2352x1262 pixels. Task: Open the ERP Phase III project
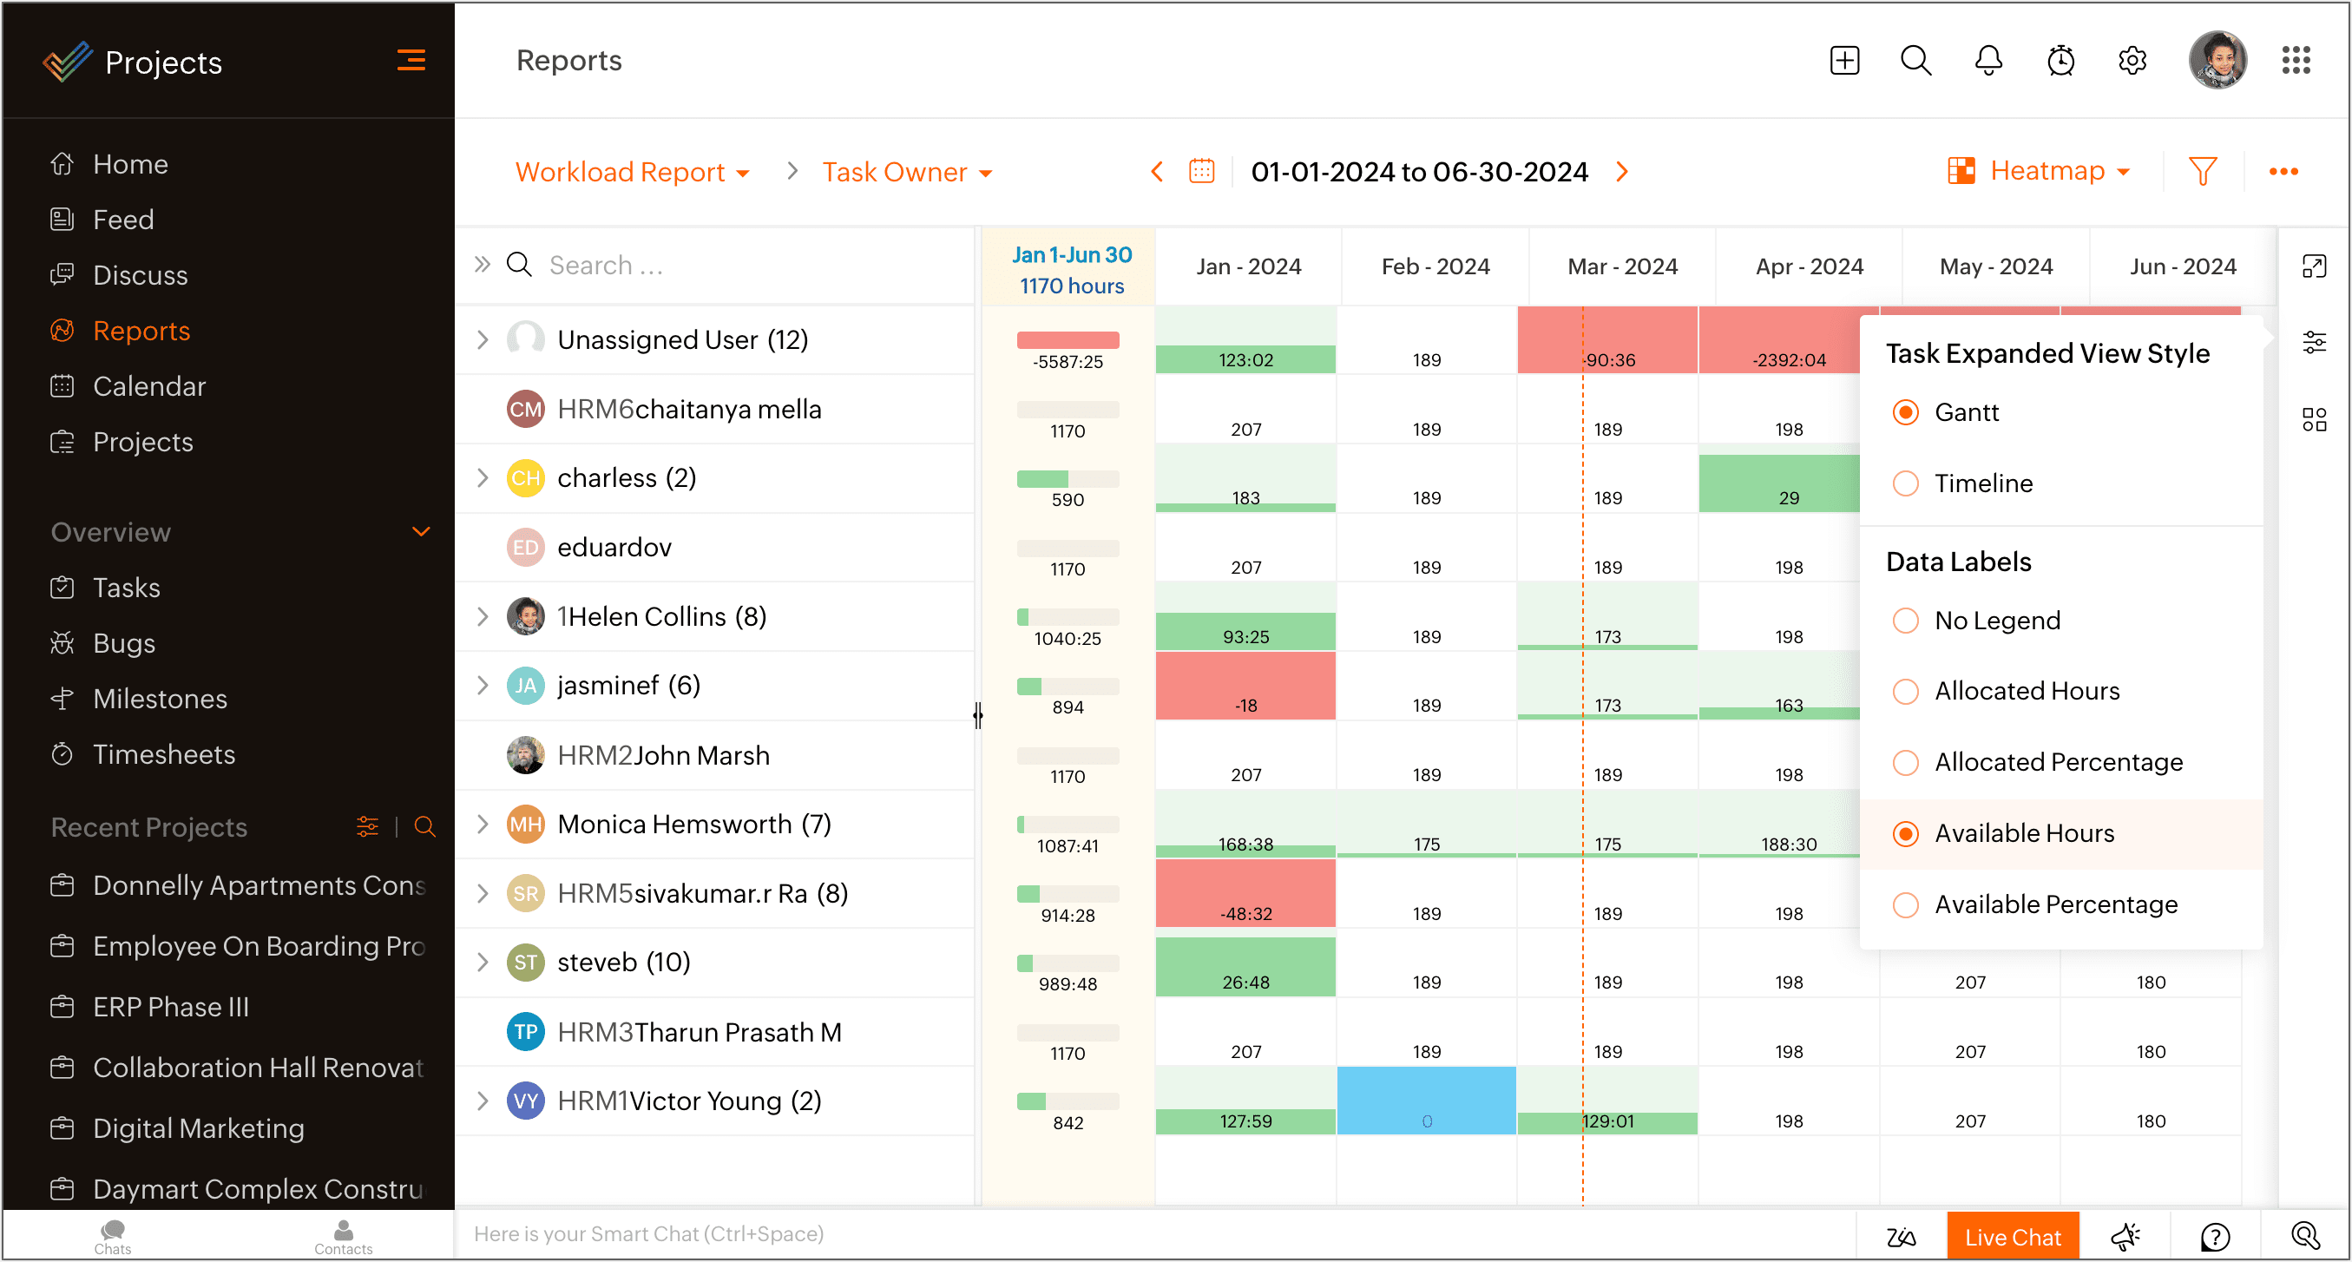(x=171, y=1006)
